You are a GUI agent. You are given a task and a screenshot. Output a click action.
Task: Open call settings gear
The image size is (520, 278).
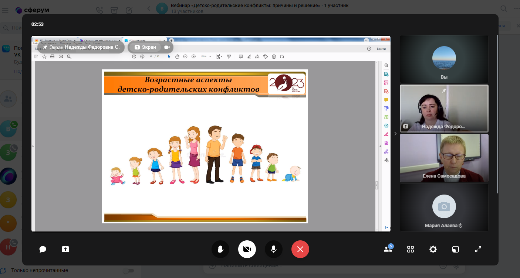point(433,249)
